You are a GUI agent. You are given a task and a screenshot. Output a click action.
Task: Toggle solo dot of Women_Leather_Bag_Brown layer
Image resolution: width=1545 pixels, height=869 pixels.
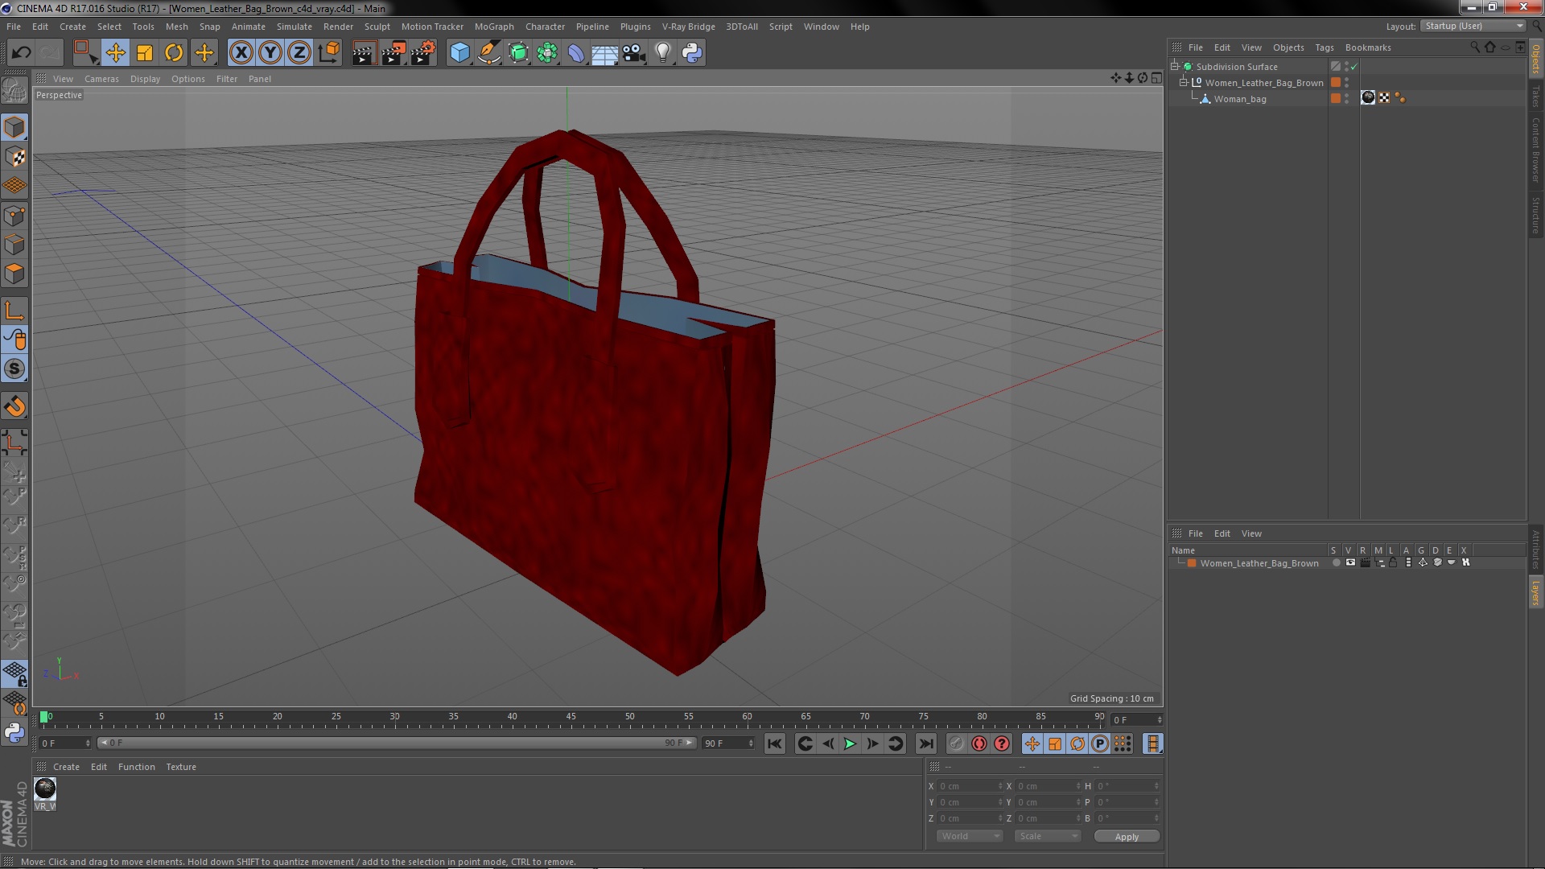pos(1336,563)
